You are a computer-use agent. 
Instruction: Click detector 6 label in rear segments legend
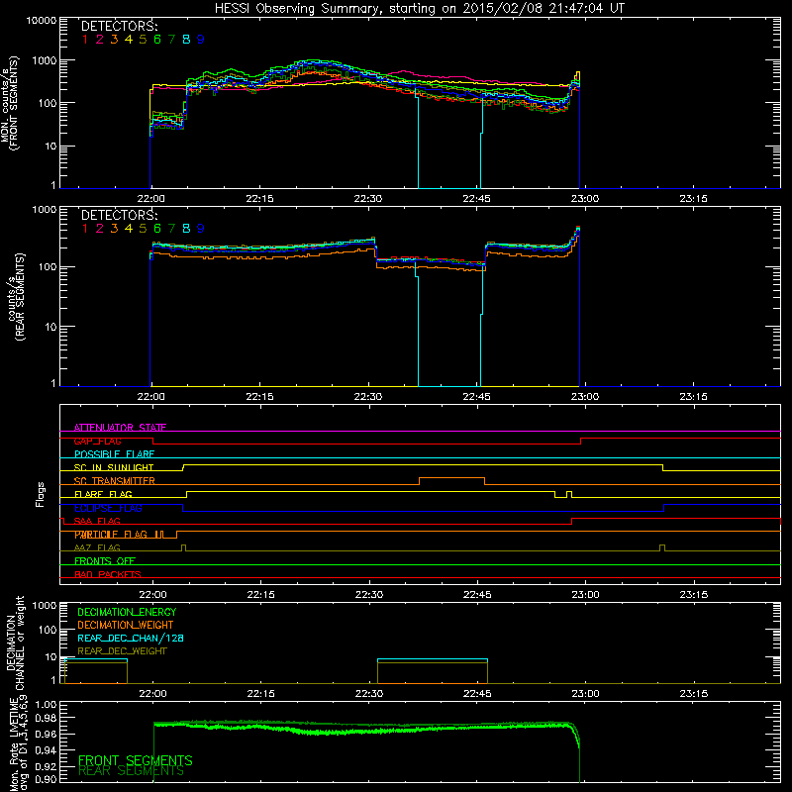pyautogui.click(x=157, y=229)
